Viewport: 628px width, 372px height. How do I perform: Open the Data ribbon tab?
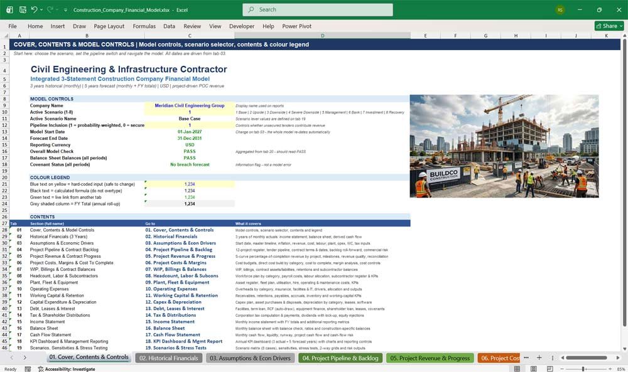click(x=169, y=26)
